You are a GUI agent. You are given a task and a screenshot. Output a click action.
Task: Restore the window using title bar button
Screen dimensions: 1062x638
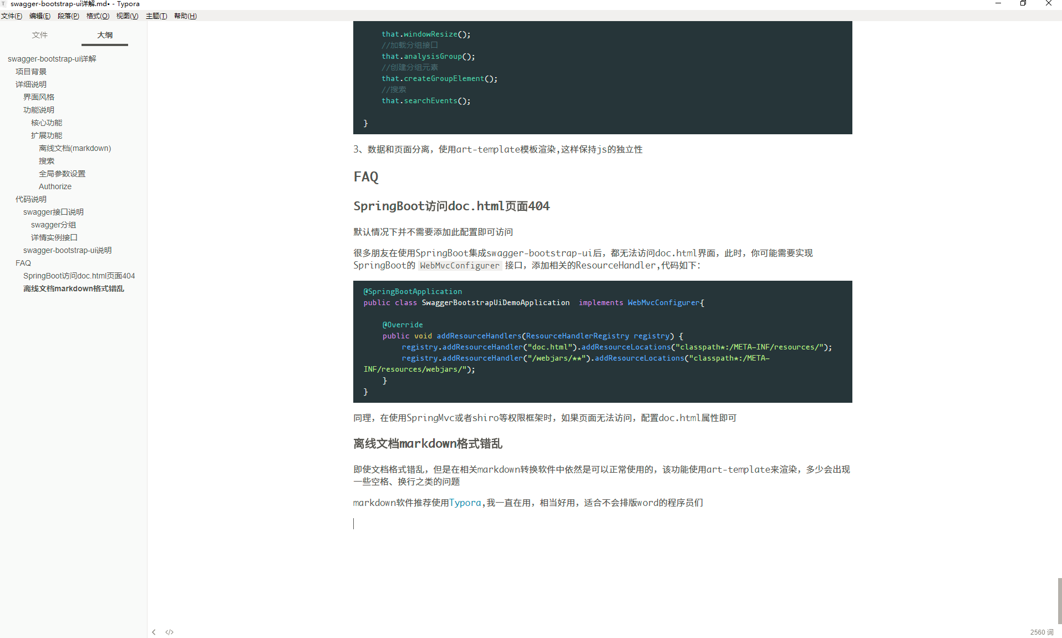point(1023,3)
